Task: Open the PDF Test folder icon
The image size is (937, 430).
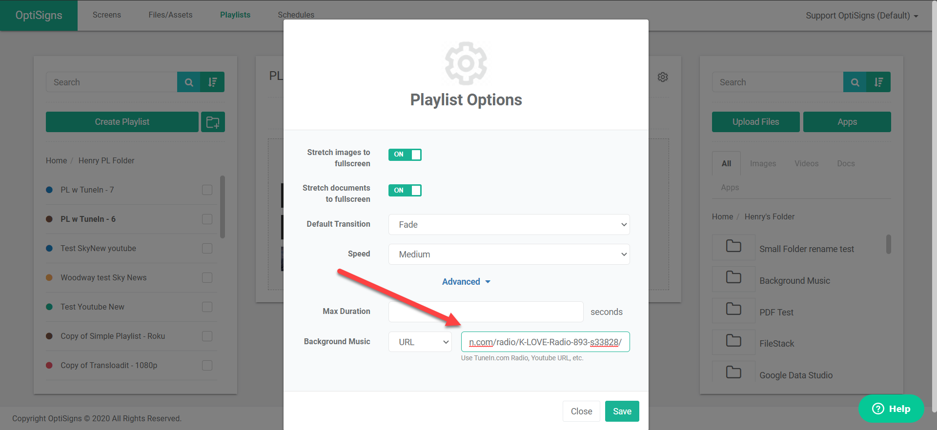Action: (x=733, y=310)
